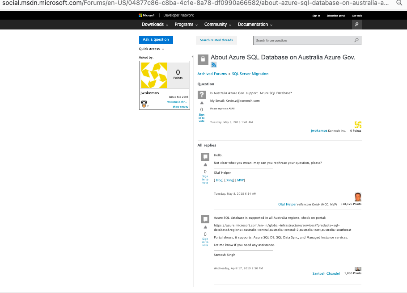The height and width of the screenshot is (293, 407).
Task: Upvote Santosh Singh's reply arrow
Action: click(205, 227)
